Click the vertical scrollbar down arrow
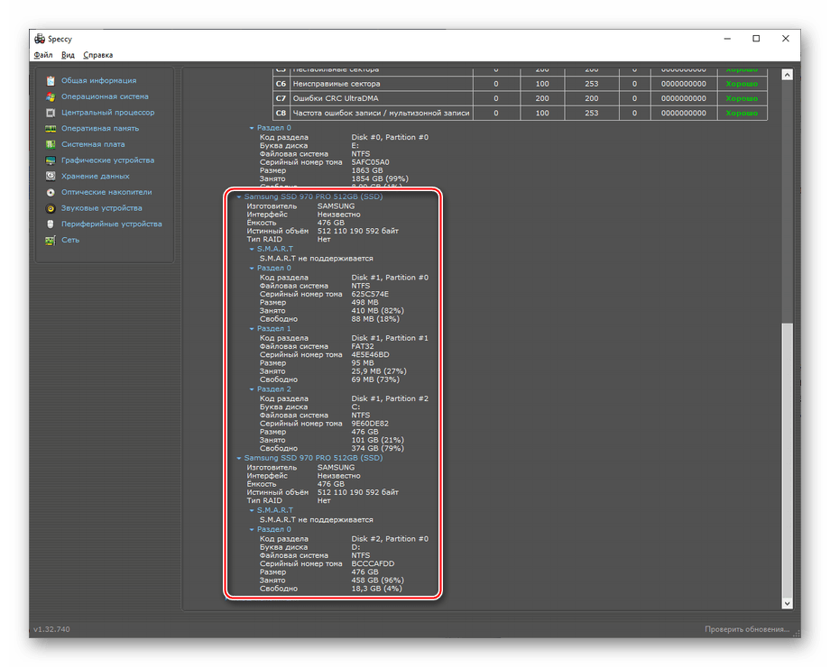The width and height of the screenshot is (830, 667). click(x=787, y=603)
